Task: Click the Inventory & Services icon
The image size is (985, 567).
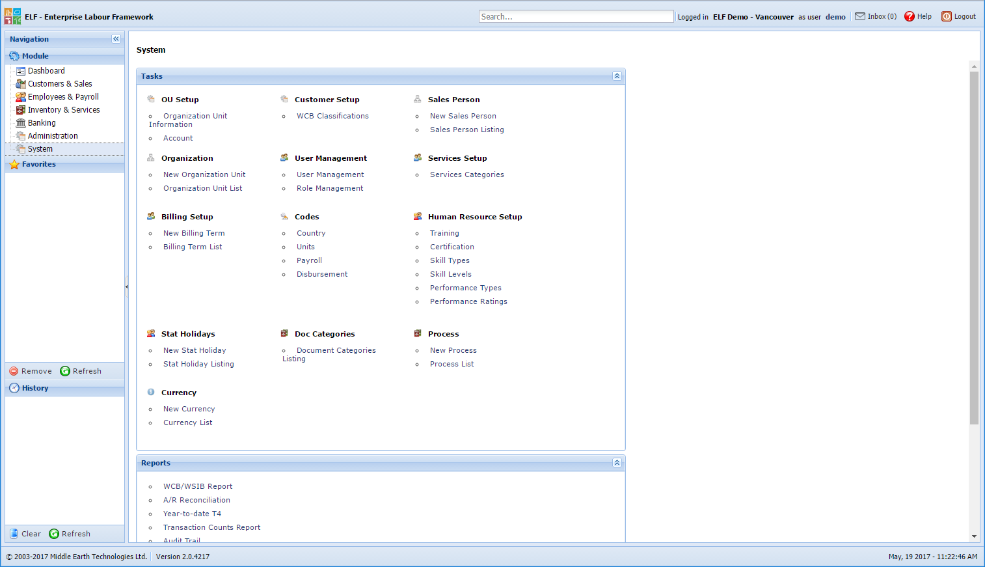Action: click(21, 110)
